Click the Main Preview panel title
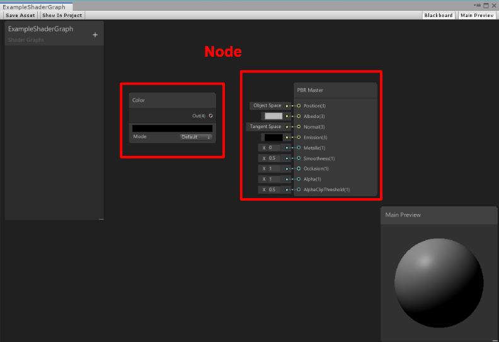This screenshot has height=342, width=499. (x=403, y=215)
